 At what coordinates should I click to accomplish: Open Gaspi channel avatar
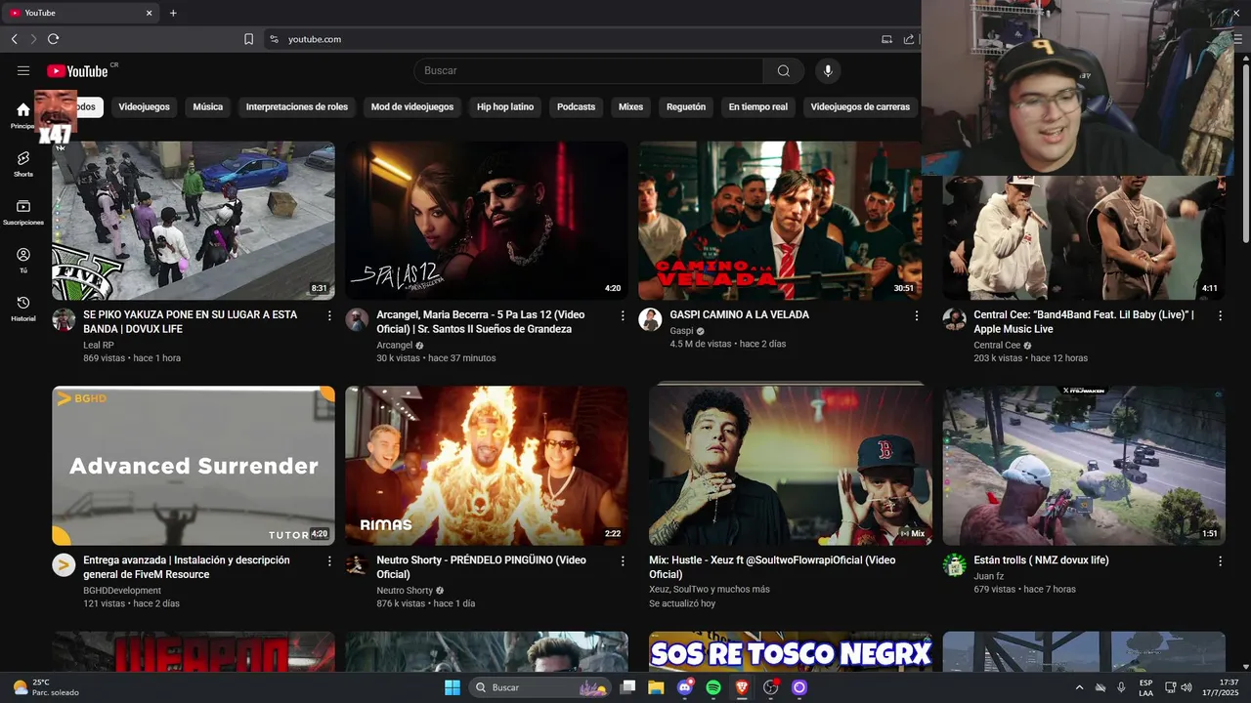click(650, 319)
